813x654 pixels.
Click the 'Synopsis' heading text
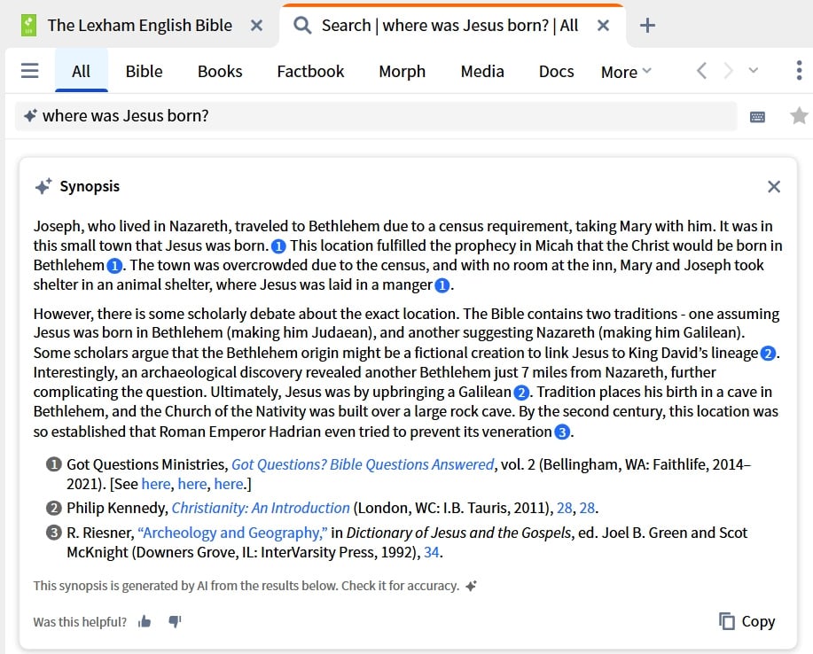[x=90, y=187]
